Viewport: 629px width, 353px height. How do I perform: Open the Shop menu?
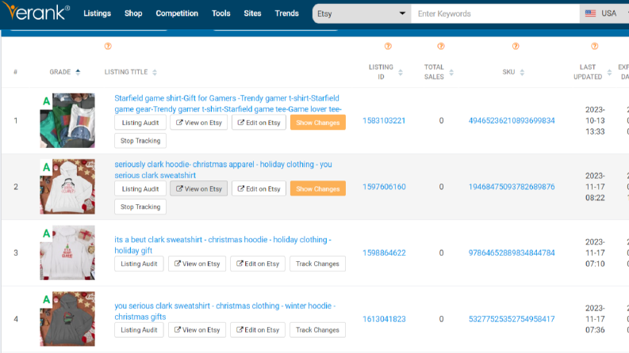pyautogui.click(x=133, y=13)
